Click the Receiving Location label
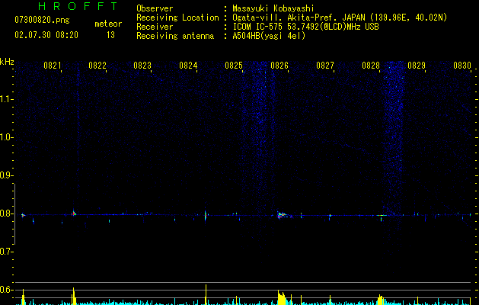The width and height of the screenshot is (479, 305). [x=177, y=18]
